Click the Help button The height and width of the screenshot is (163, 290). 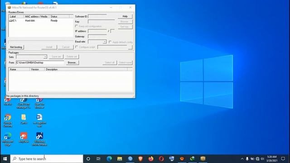125,16
